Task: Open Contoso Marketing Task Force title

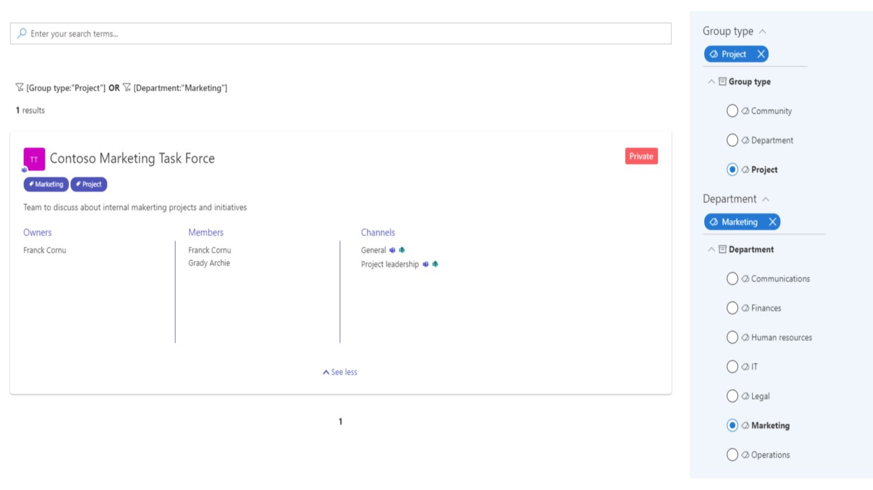Action: coord(132,158)
